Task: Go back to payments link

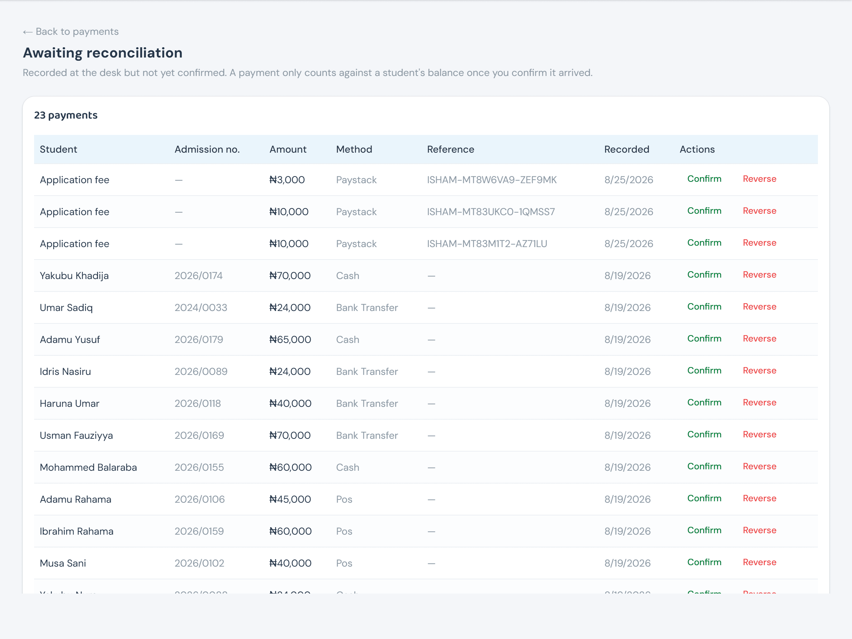Action: [x=71, y=32]
